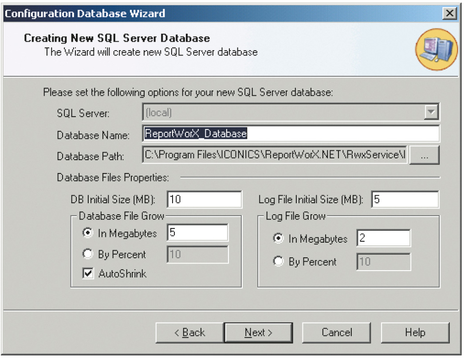Click Database File Grow megabytes value field
464x358 pixels.
197,232
